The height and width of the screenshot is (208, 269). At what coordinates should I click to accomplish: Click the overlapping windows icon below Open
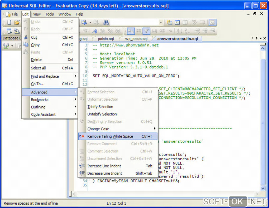click(17, 31)
